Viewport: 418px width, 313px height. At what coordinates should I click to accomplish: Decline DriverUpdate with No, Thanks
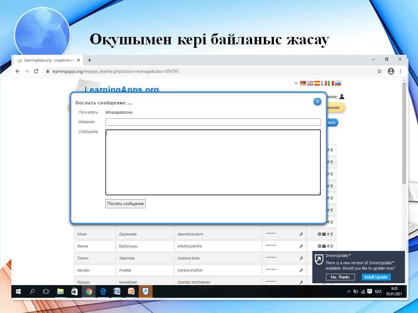(x=340, y=277)
